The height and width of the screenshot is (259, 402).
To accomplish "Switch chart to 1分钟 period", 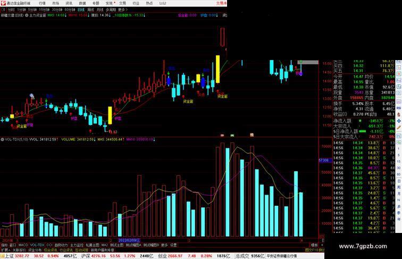I will click(21, 10).
